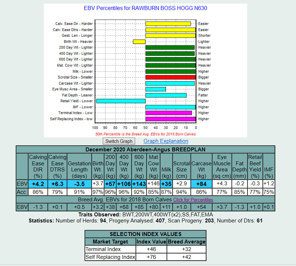This screenshot has height=266, width=296.
Task: Click the cyan Eye Musc Area bar
Action: pyautogui.click(x=155, y=89)
